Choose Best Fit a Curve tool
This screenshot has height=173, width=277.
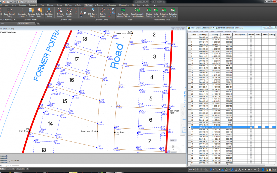(103, 12)
